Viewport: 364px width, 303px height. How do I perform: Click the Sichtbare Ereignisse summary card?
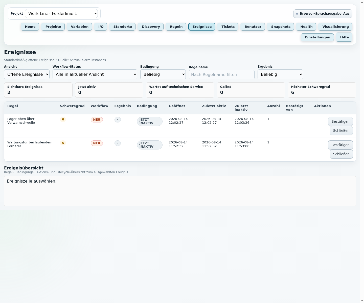[x=38, y=90]
